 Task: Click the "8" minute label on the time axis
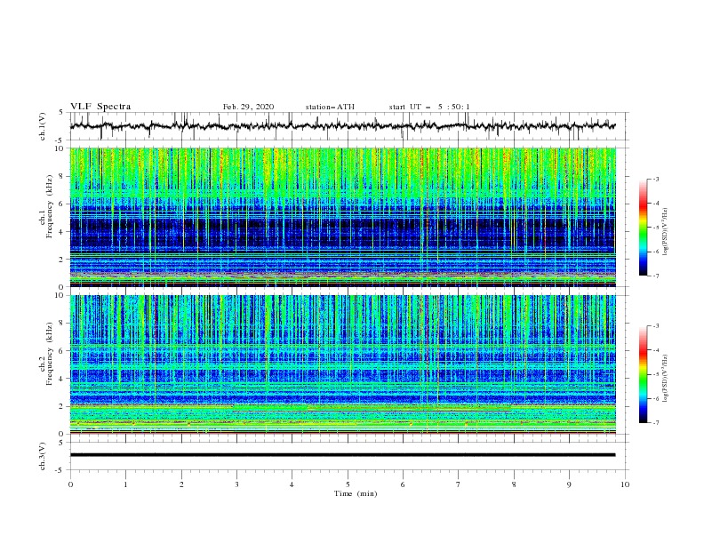[x=514, y=484]
